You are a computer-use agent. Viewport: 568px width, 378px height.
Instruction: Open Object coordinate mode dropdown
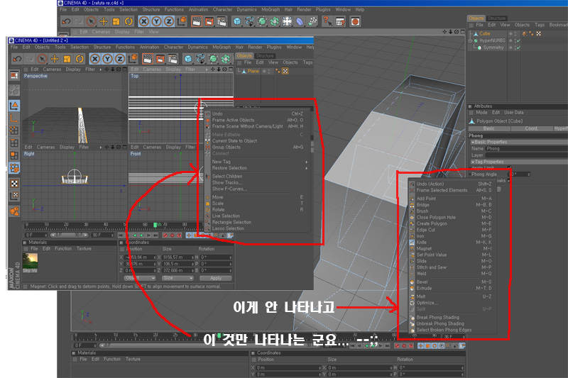click(x=140, y=278)
